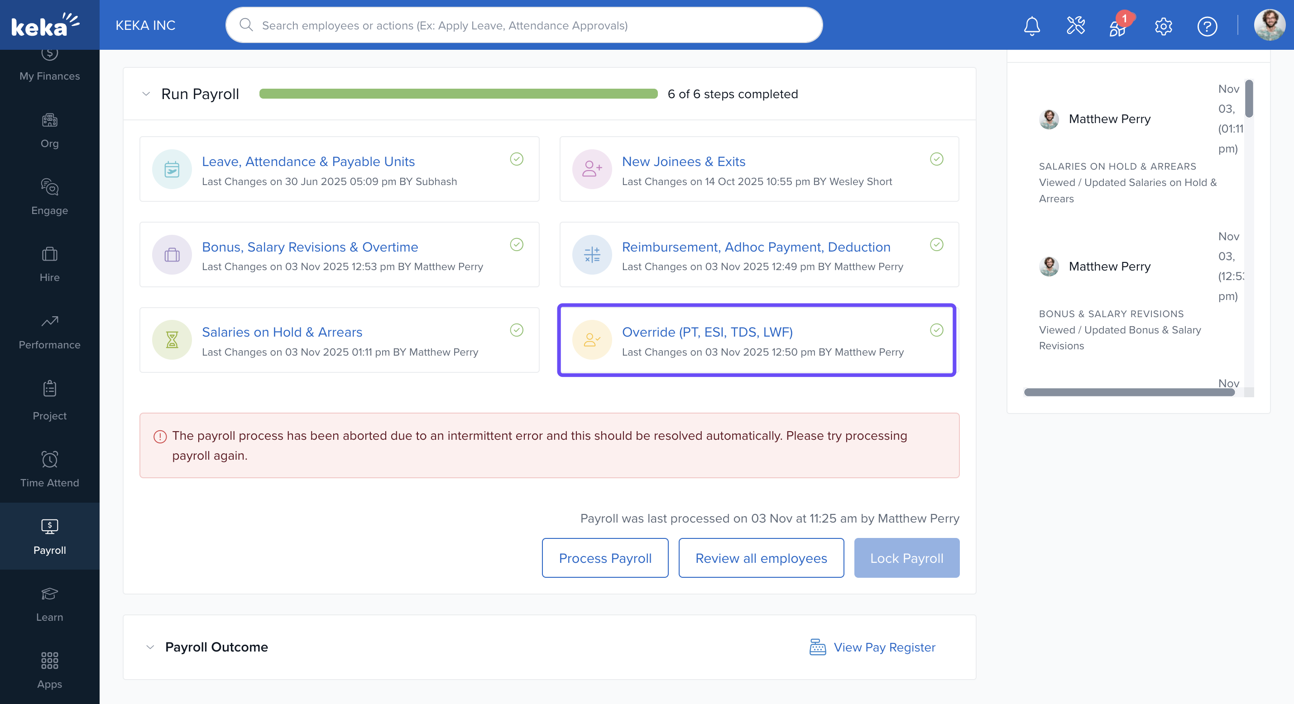Open the user profile avatar menu
The image size is (1294, 704).
tap(1269, 25)
